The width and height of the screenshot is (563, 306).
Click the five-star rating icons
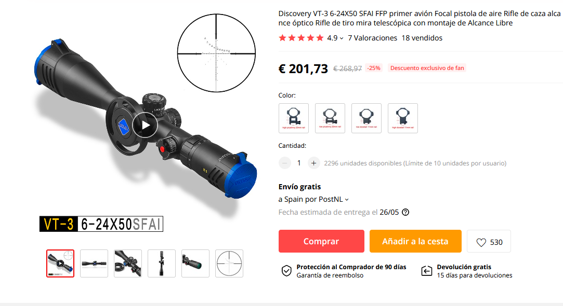coord(301,38)
